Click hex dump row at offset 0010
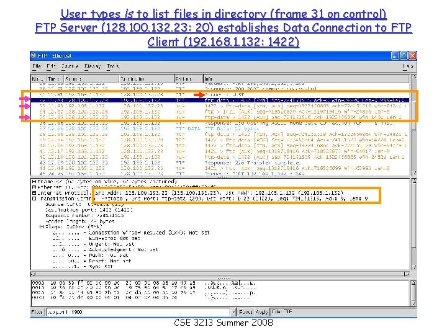The width and height of the screenshot is (447, 335). [x=143, y=288]
